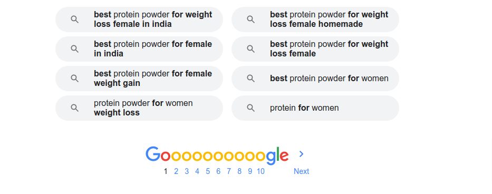Open results page 4
The image size is (492, 194).
pyautogui.click(x=197, y=171)
